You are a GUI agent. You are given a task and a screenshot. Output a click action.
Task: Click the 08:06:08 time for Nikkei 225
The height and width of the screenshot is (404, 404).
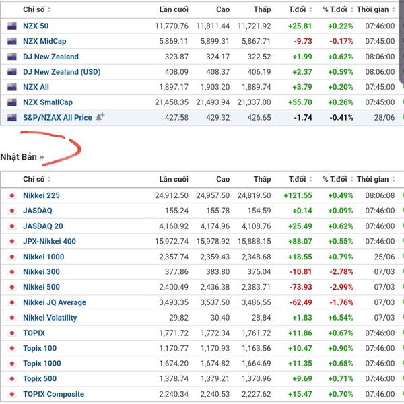click(380, 195)
